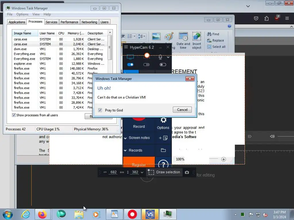
Task: Select the screen capture monitor icon in HyperCam
Action: tap(130, 56)
